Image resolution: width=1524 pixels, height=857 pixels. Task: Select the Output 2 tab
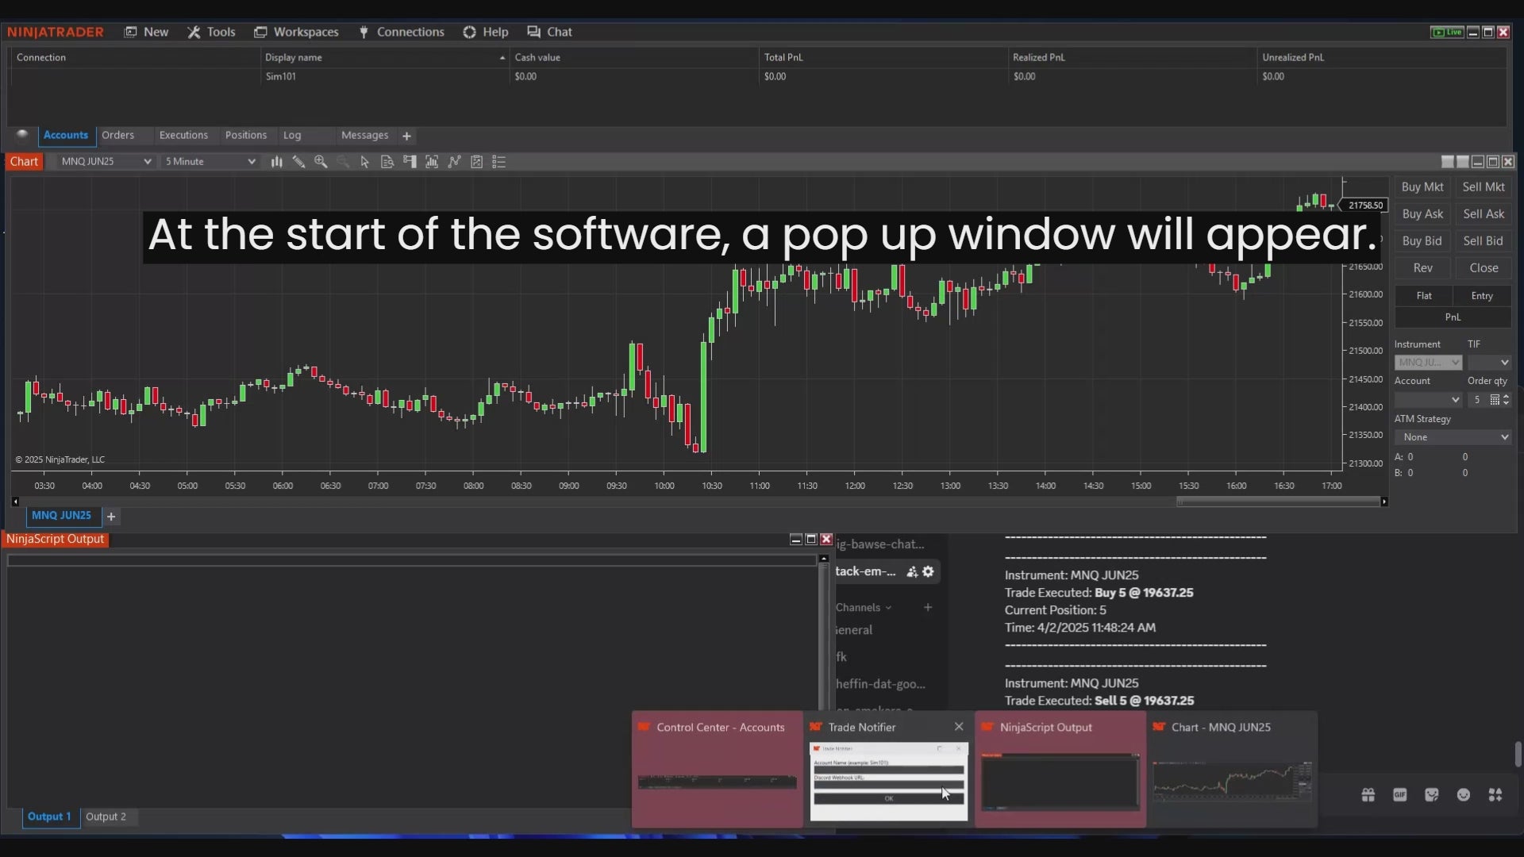point(106,817)
